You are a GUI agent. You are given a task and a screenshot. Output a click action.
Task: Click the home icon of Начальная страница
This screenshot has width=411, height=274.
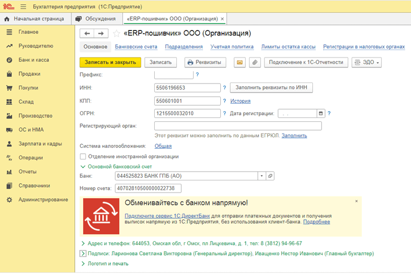click(x=7, y=19)
